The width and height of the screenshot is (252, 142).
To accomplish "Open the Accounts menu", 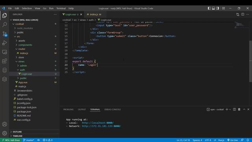I will [4, 124].
